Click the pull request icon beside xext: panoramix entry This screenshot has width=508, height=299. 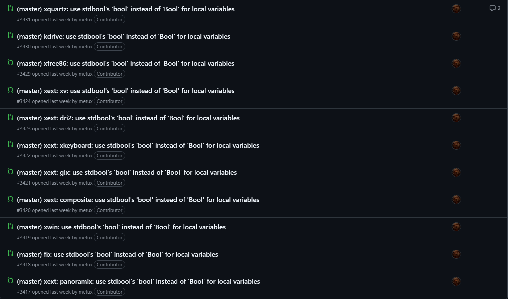pyautogui.click(x=10, y=281)
